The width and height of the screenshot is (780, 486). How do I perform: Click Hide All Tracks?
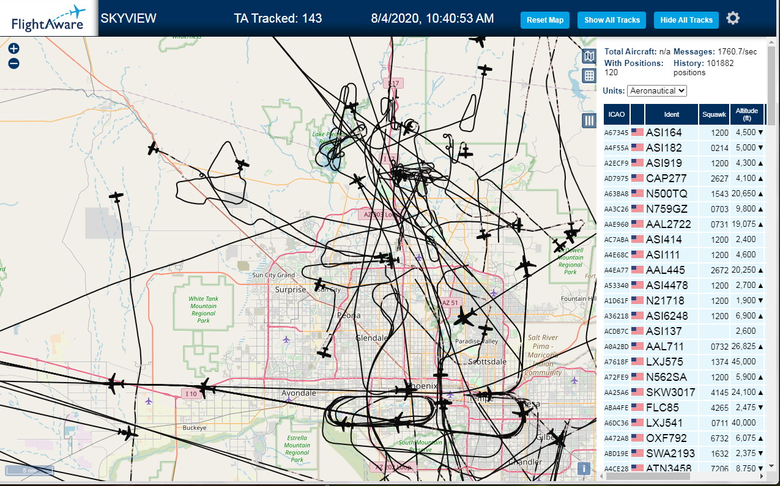pos(686,20)
